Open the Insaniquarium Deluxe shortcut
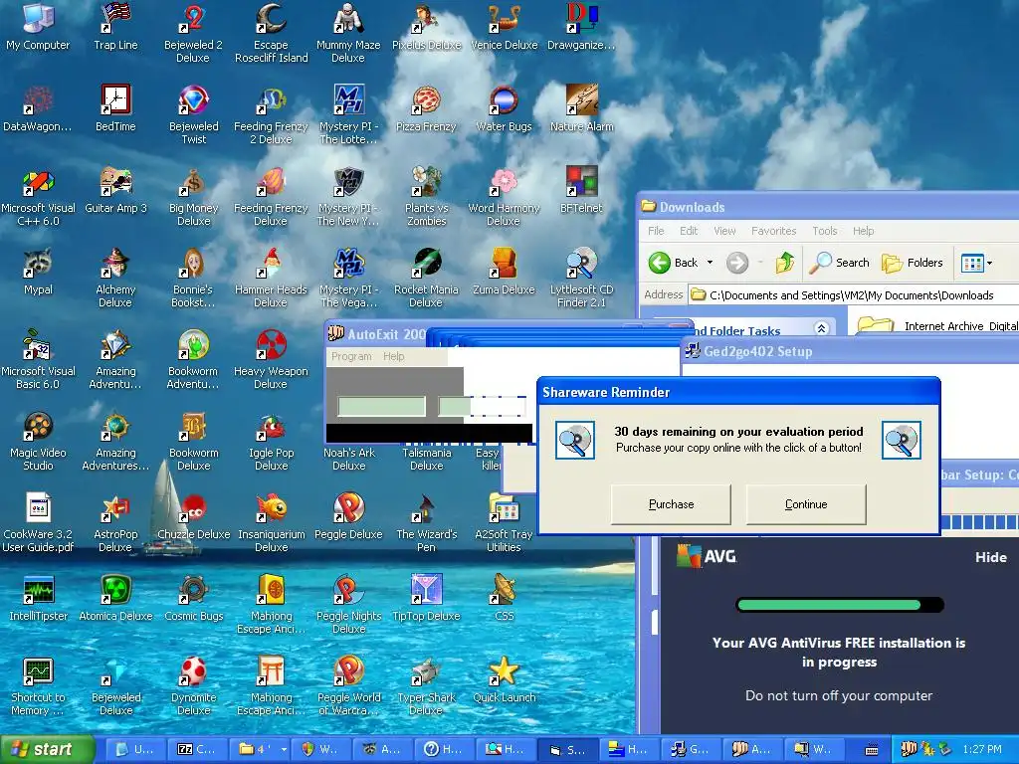1019x764 pixels. [x=271, y=523]
